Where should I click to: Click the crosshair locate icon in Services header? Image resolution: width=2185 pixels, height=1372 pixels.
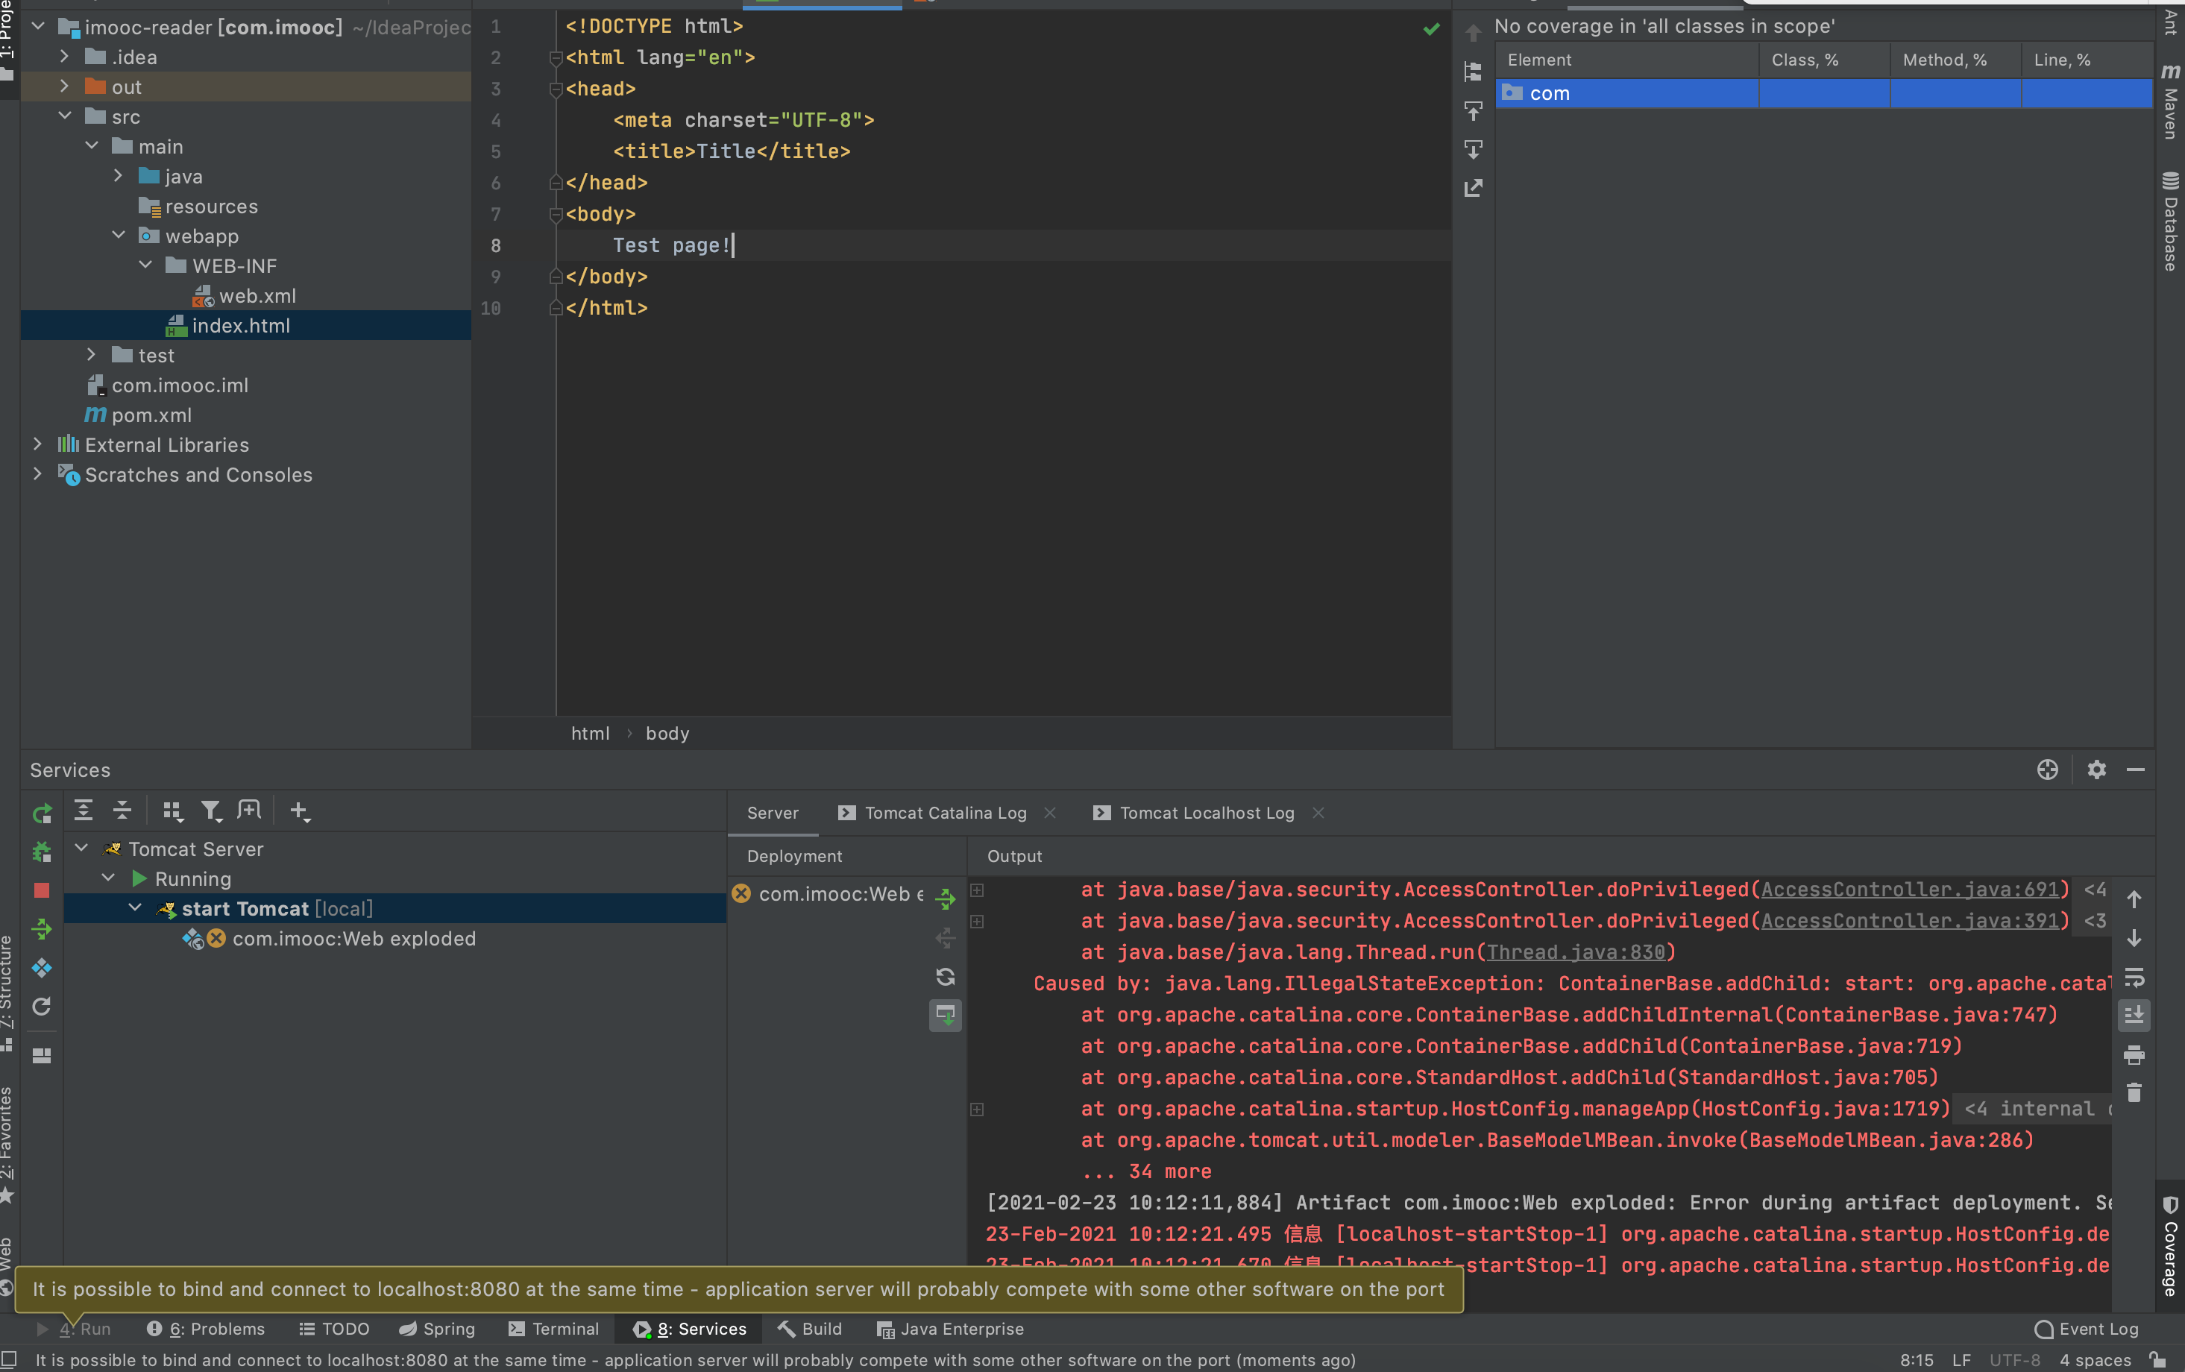(2048, 770)
